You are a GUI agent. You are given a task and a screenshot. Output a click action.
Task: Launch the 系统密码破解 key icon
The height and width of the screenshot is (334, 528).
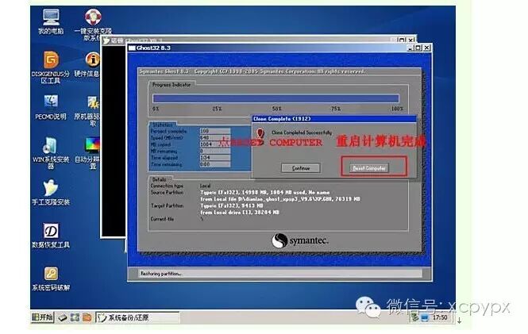[51, 278]
